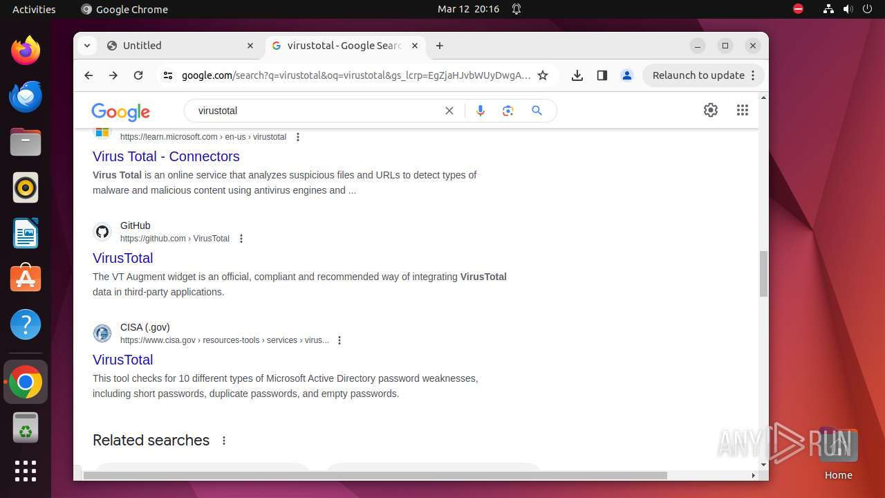The width and height of the screenshot is (885, 498).
Task: Open Google apps grid
Action: coord(743,110)
